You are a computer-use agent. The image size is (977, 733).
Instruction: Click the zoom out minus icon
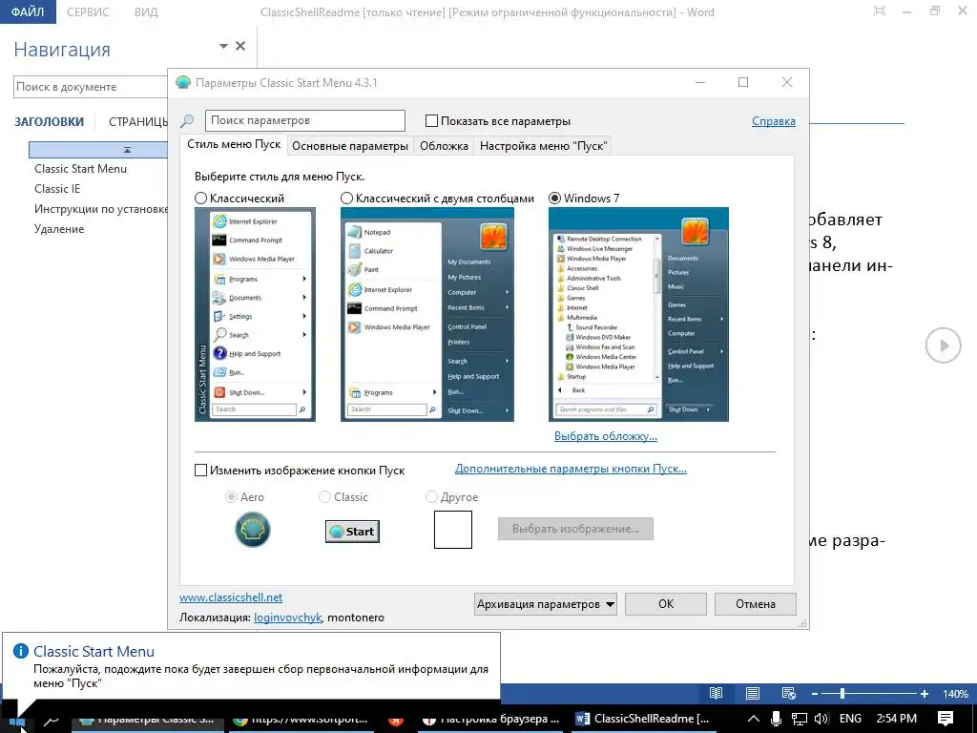coord(815,694)
